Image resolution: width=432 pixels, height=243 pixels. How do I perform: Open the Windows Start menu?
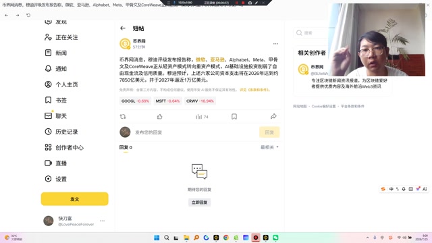coord(157,238)
